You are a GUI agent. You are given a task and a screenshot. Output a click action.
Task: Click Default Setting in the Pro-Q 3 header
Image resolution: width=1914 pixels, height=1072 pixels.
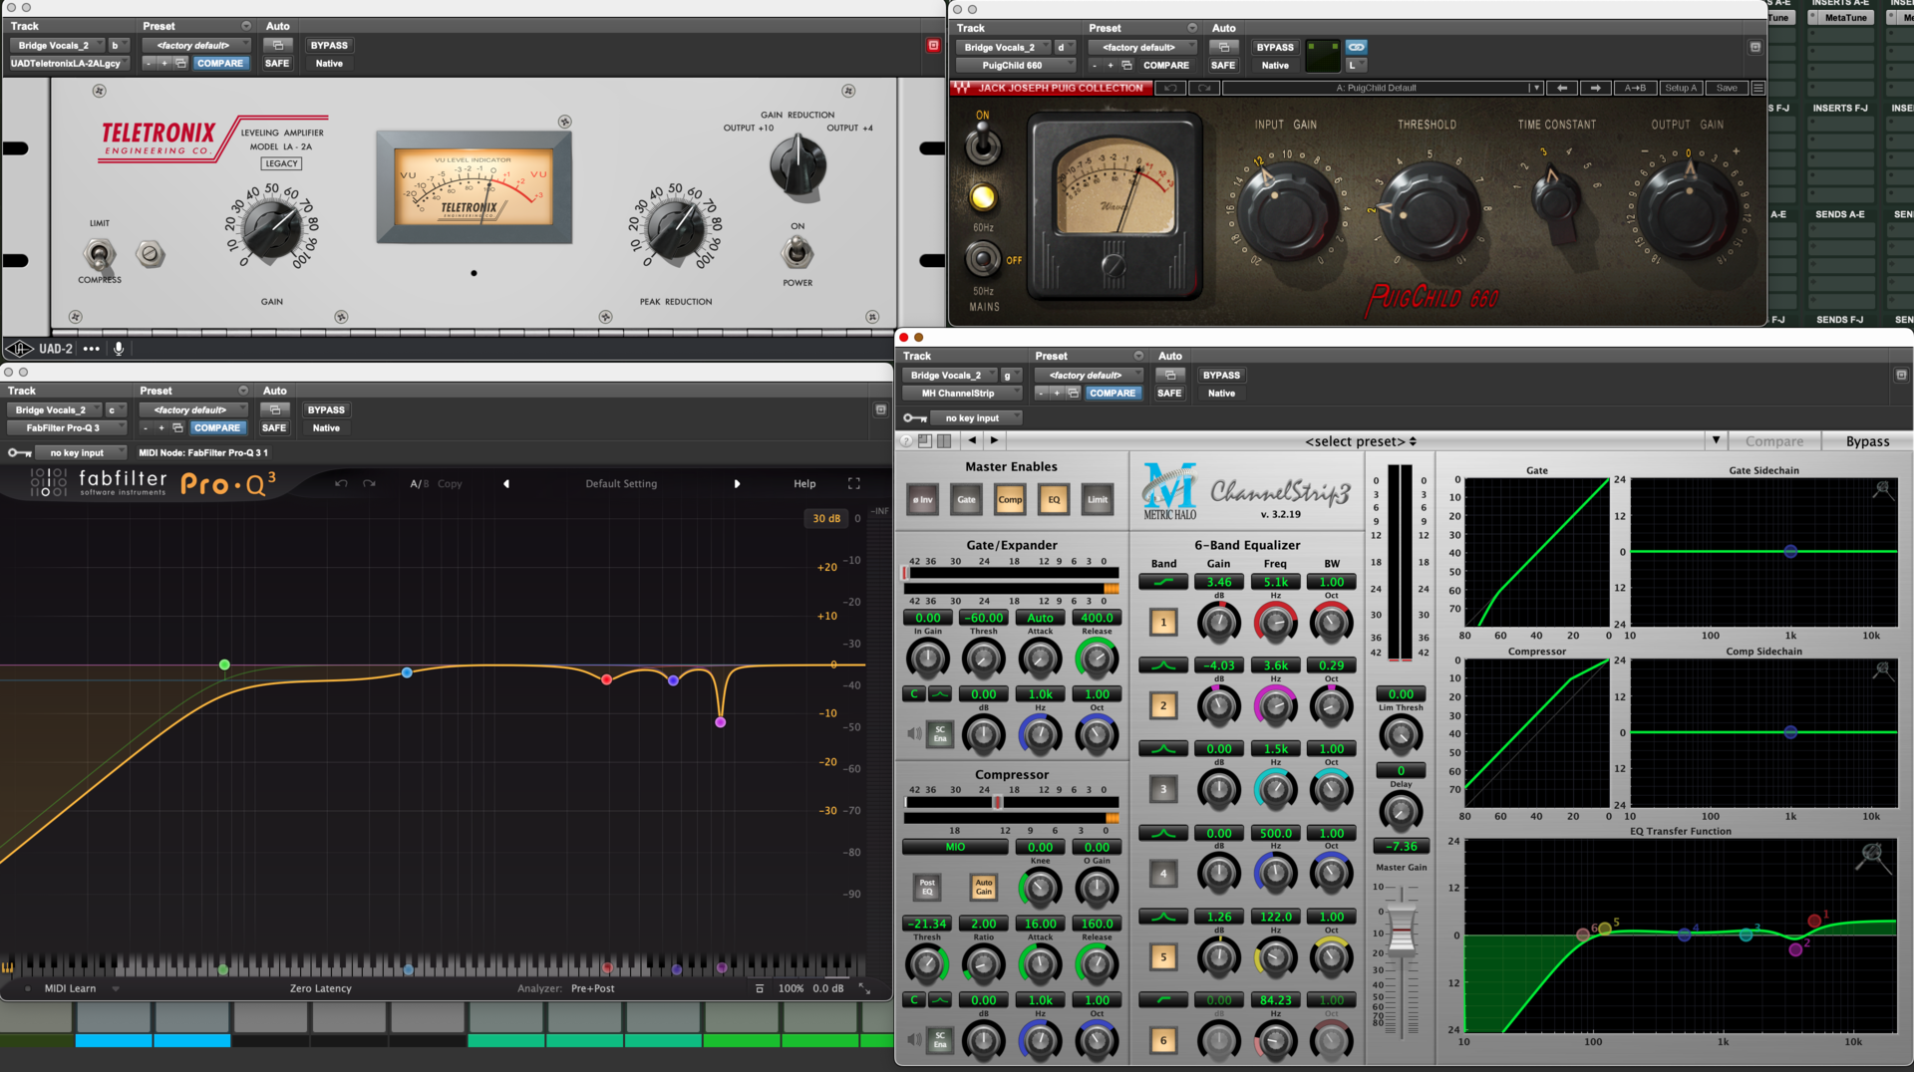pos(621,483)
